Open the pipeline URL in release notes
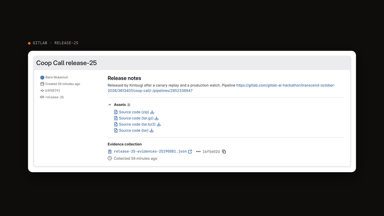The height and width of the screenshot is (216, 384). (x=221, y=88)
